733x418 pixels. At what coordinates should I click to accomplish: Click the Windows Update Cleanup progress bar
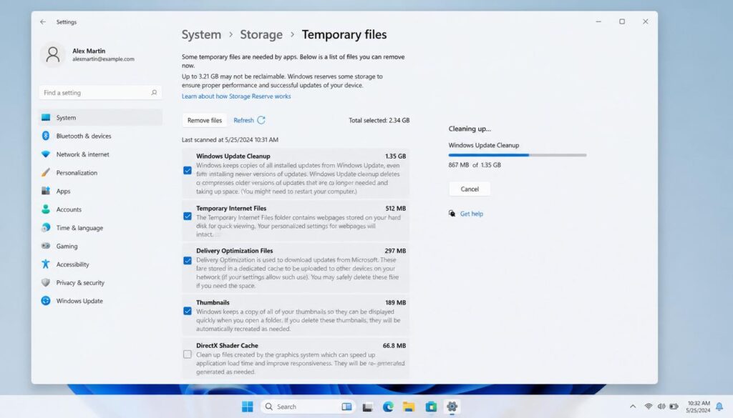(517, 155)
